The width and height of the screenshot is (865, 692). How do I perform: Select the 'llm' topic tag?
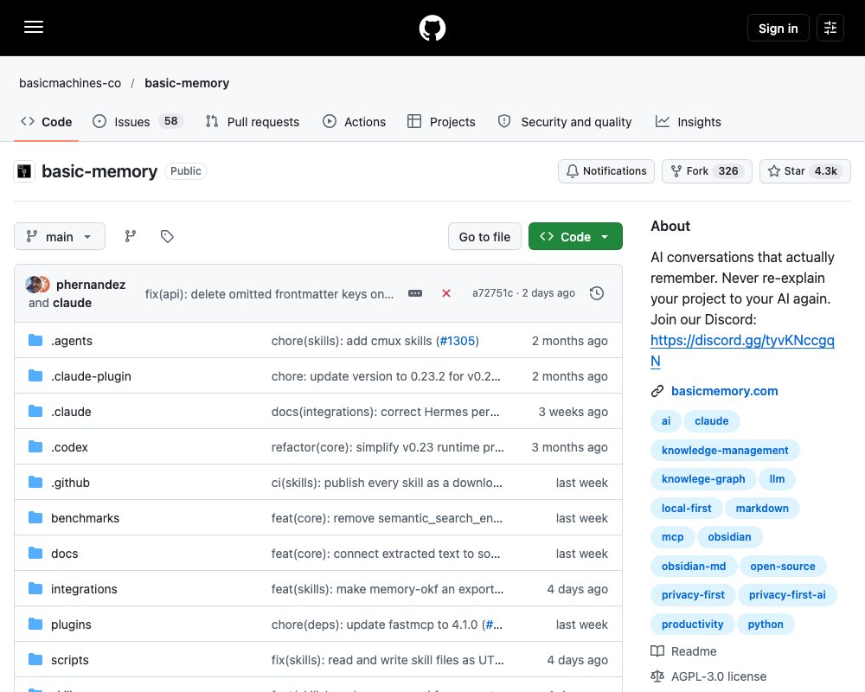click(x=777, y=478)
